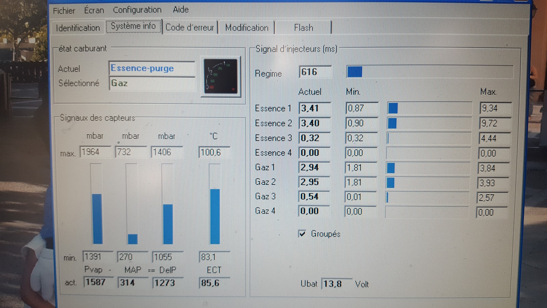This screenshot has height=308, width=547.
Task: Open the Écran menu
Action: [x=94, y=10]
